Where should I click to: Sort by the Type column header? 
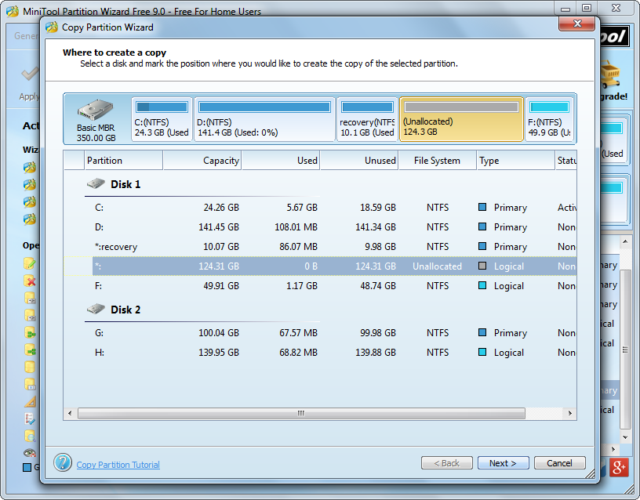516,161
